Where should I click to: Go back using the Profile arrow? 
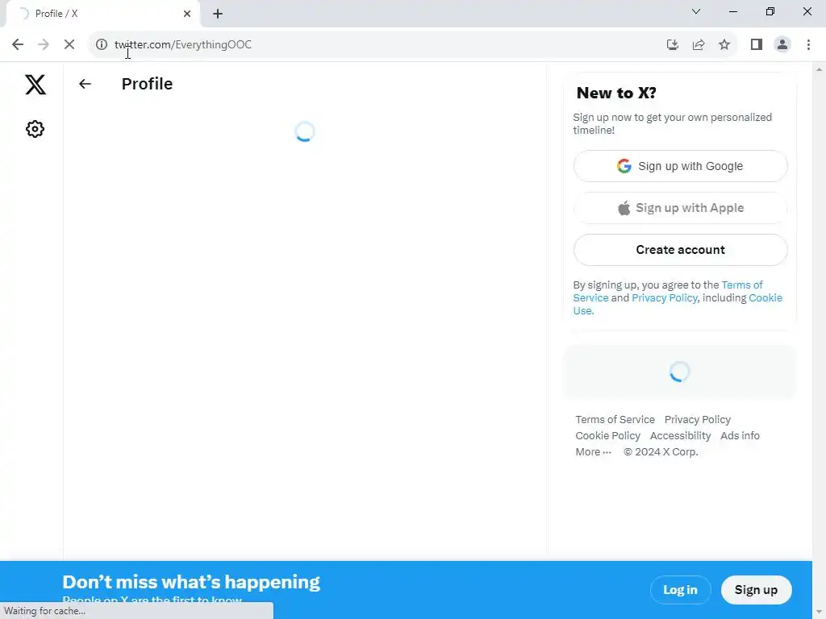click(x=85, y=84)
